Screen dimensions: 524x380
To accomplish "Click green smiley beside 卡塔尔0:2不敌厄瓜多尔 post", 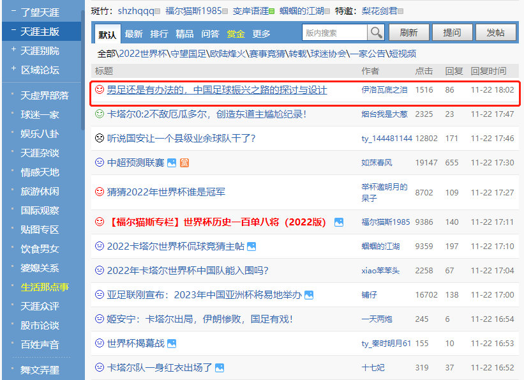I will [100, 114].
